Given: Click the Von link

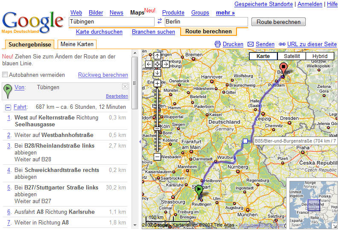Looking at the screenshot, I should (x=20, y=87).
